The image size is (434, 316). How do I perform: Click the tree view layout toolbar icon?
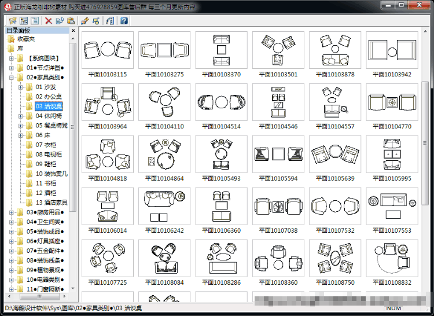(24, 21)
